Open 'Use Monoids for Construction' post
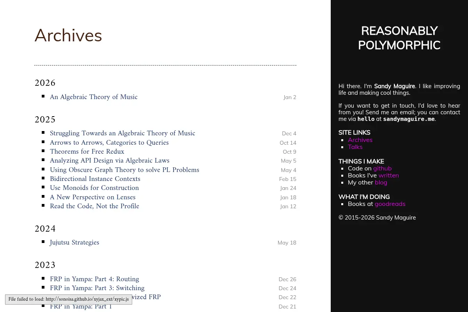Viewport: 468px width, 312px height. (94, 188)
